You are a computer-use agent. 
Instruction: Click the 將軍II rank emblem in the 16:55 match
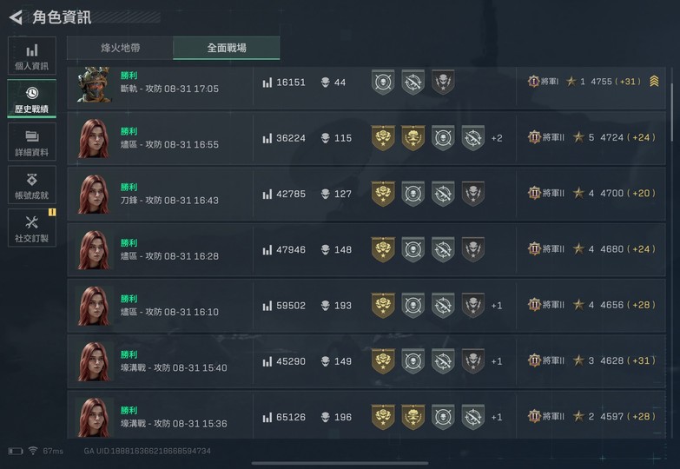tap(535, 137)
